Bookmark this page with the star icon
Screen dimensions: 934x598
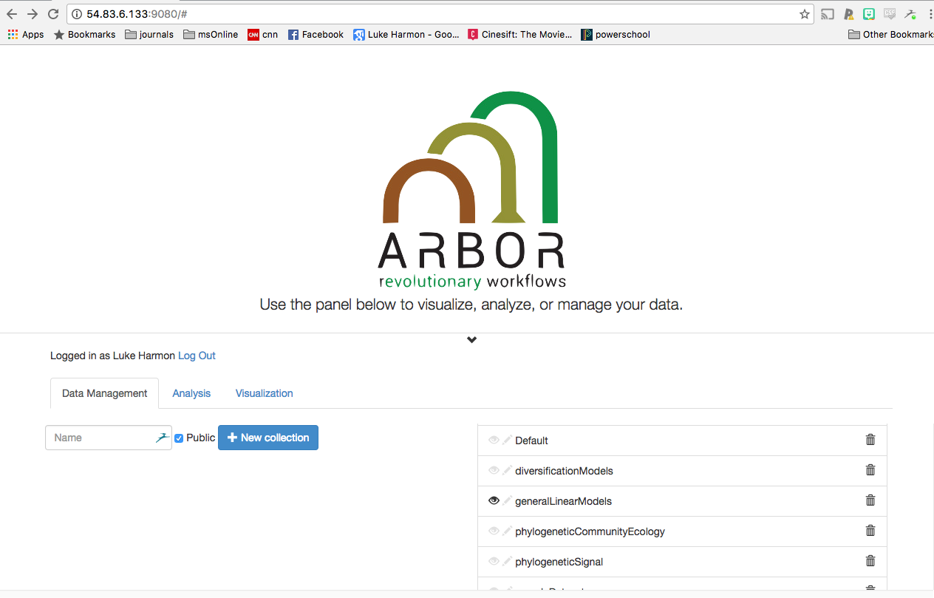click(x=805, y=14)
